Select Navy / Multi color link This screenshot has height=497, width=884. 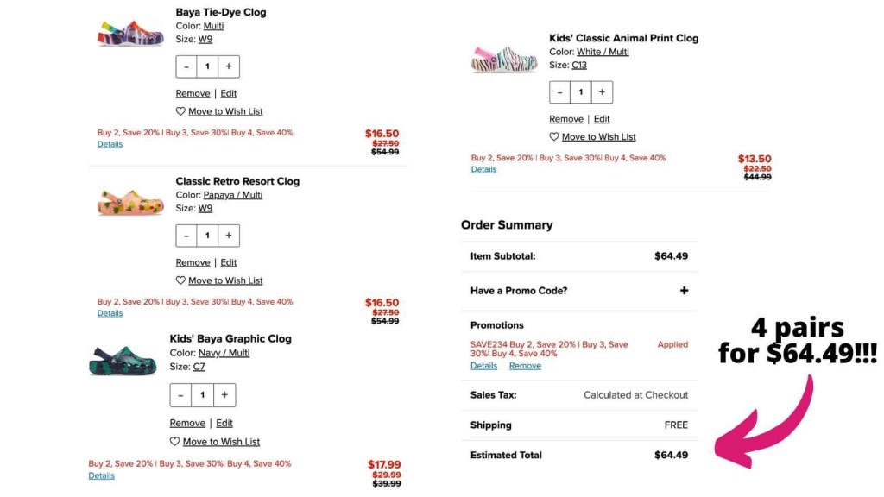pyautogui.click(x=224, y=353)
